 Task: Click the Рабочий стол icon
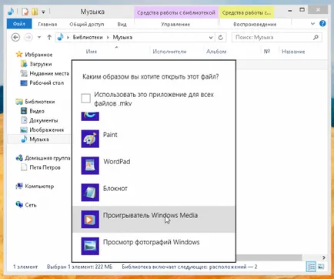click(x=24, y=82)
